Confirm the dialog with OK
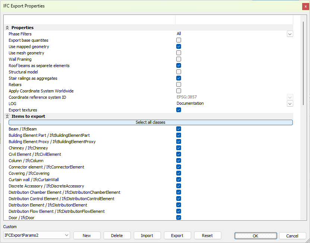Image resolution: width=310 pixels, height=243 pixels. pos(256,236)
